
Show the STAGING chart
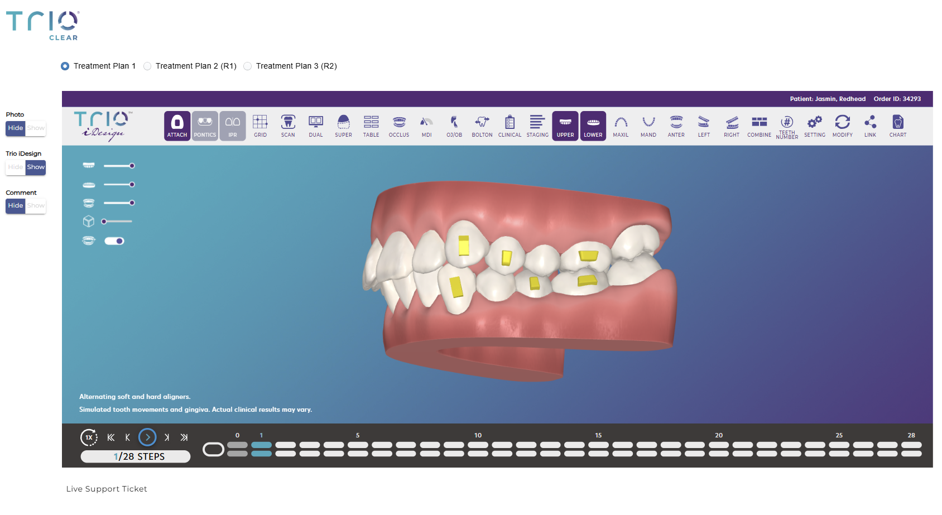(x=537, y=126)
